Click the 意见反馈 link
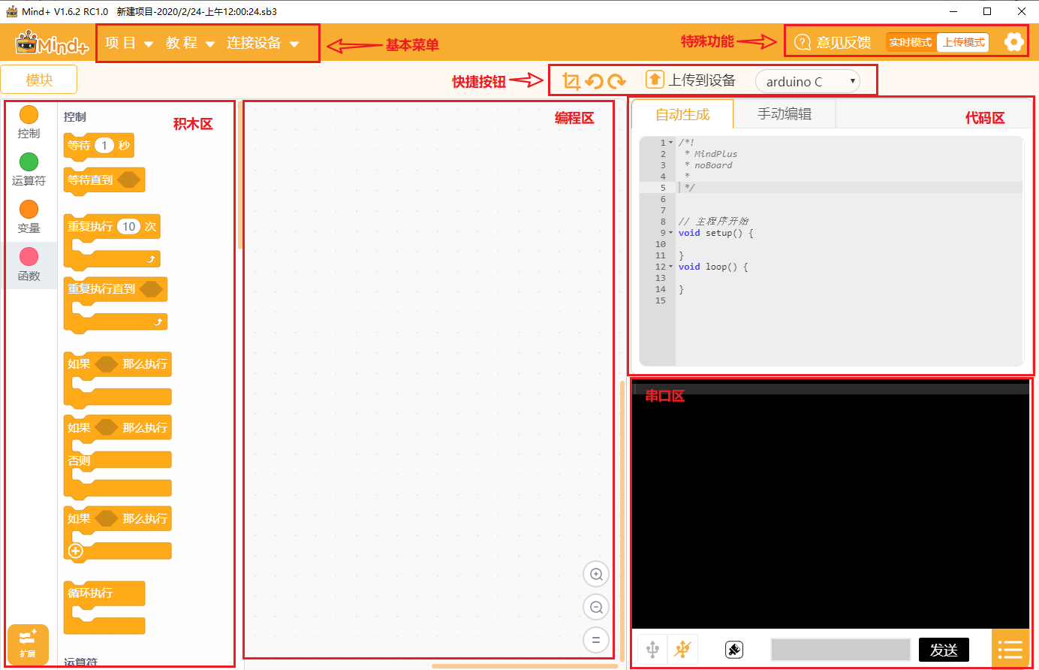Viewport: 1039px width, 670px height. coord(844,43)
